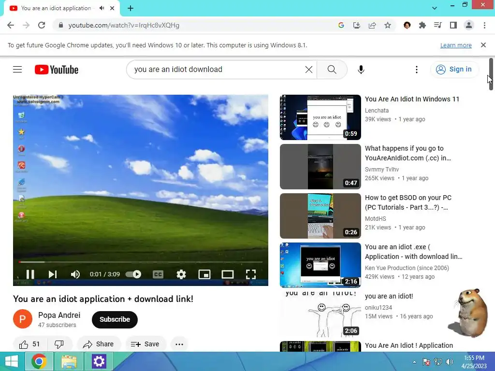The height and width of the screenshot is (371, 495).
Task: Click the video progress bar
Action: (141, 262)
